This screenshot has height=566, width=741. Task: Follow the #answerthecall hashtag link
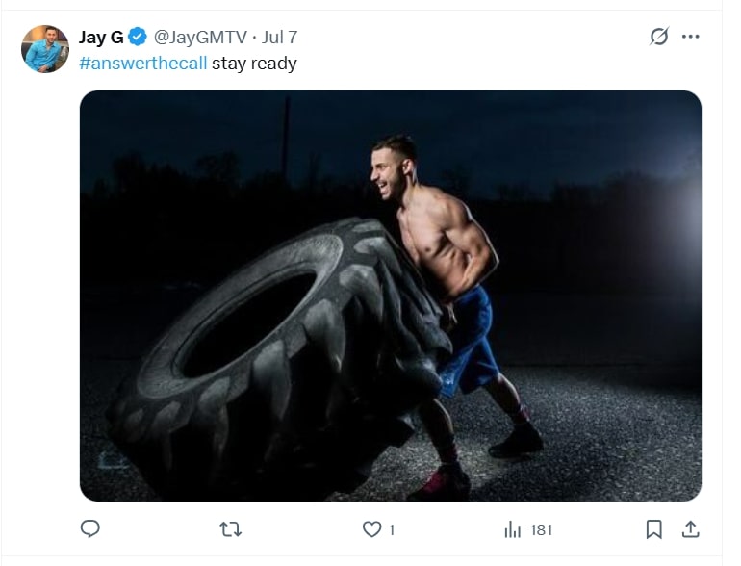[143, 64]
